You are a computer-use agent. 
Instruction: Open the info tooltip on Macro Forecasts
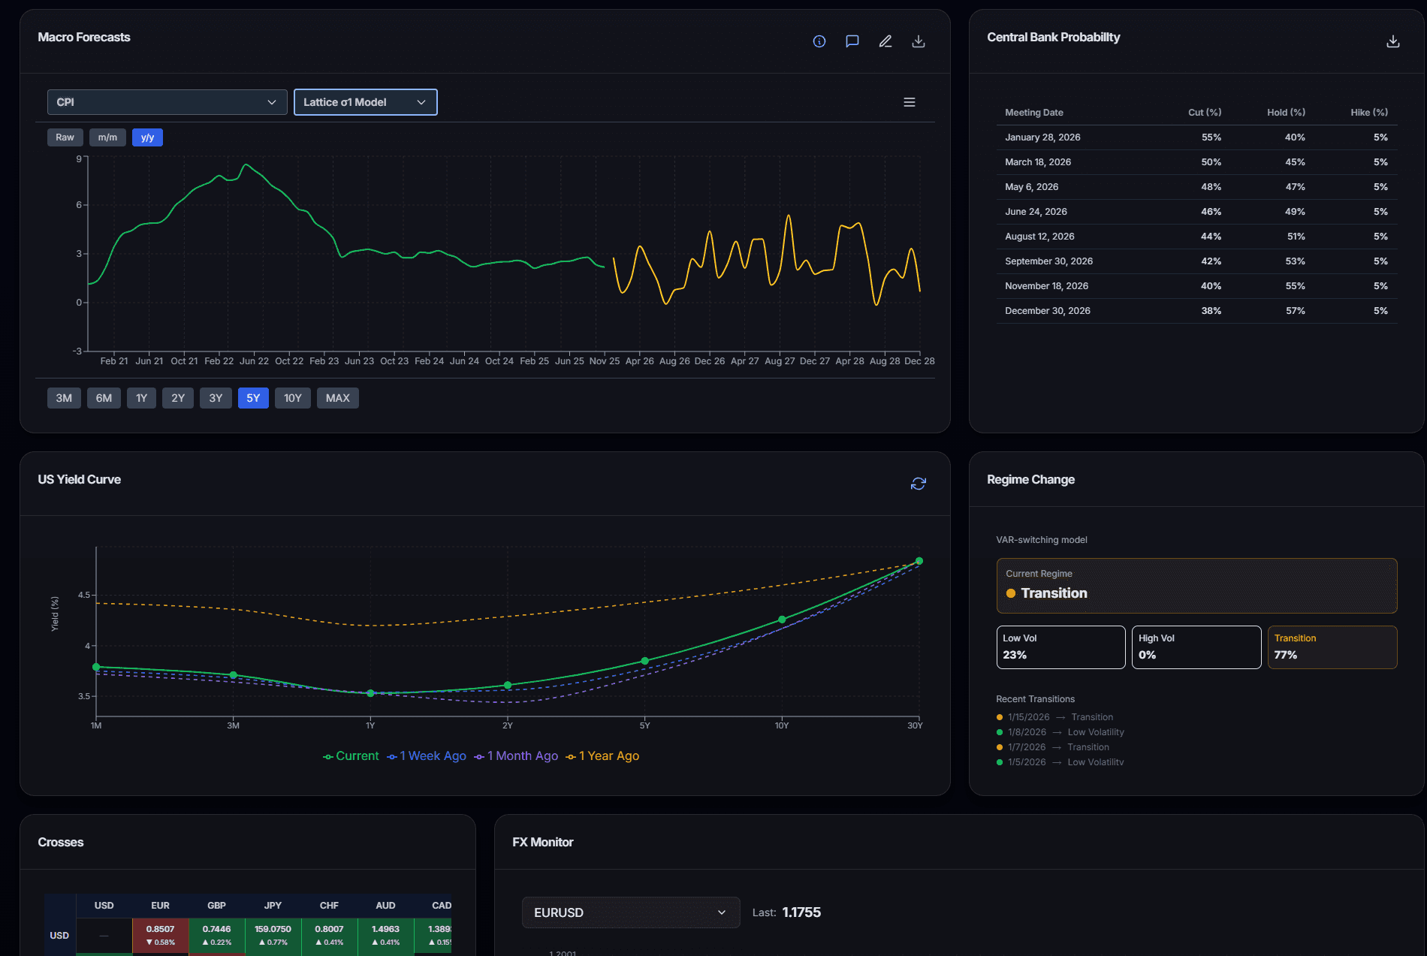point(819,41)
